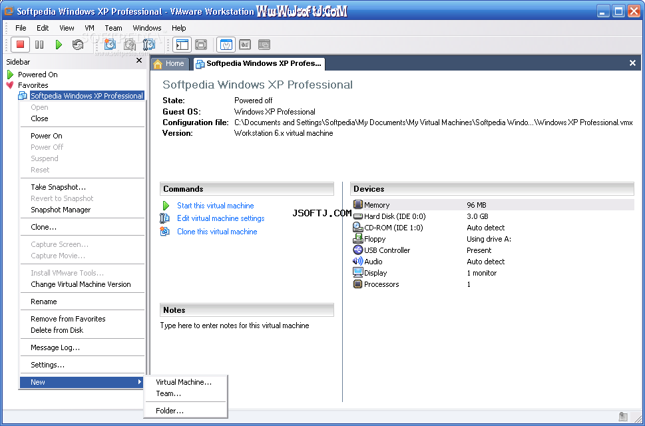Click the green play icon under Commands
Viewport: 645px width, 426px height.
[x=166, y=206]
